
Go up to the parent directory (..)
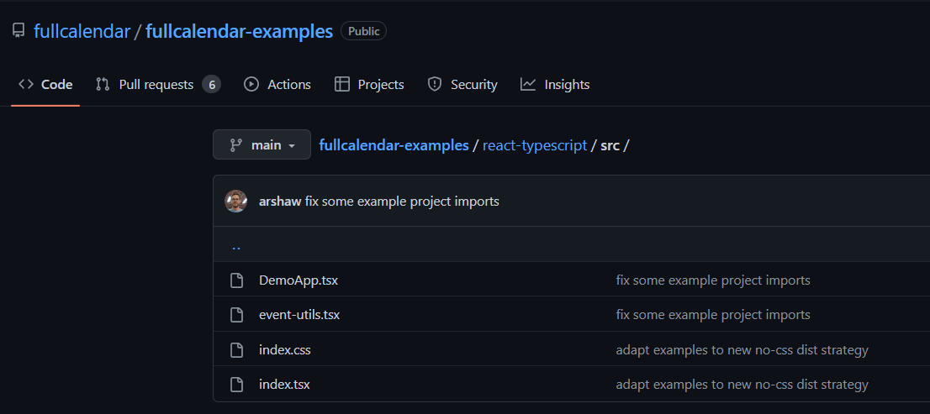[x=236, y=245]
